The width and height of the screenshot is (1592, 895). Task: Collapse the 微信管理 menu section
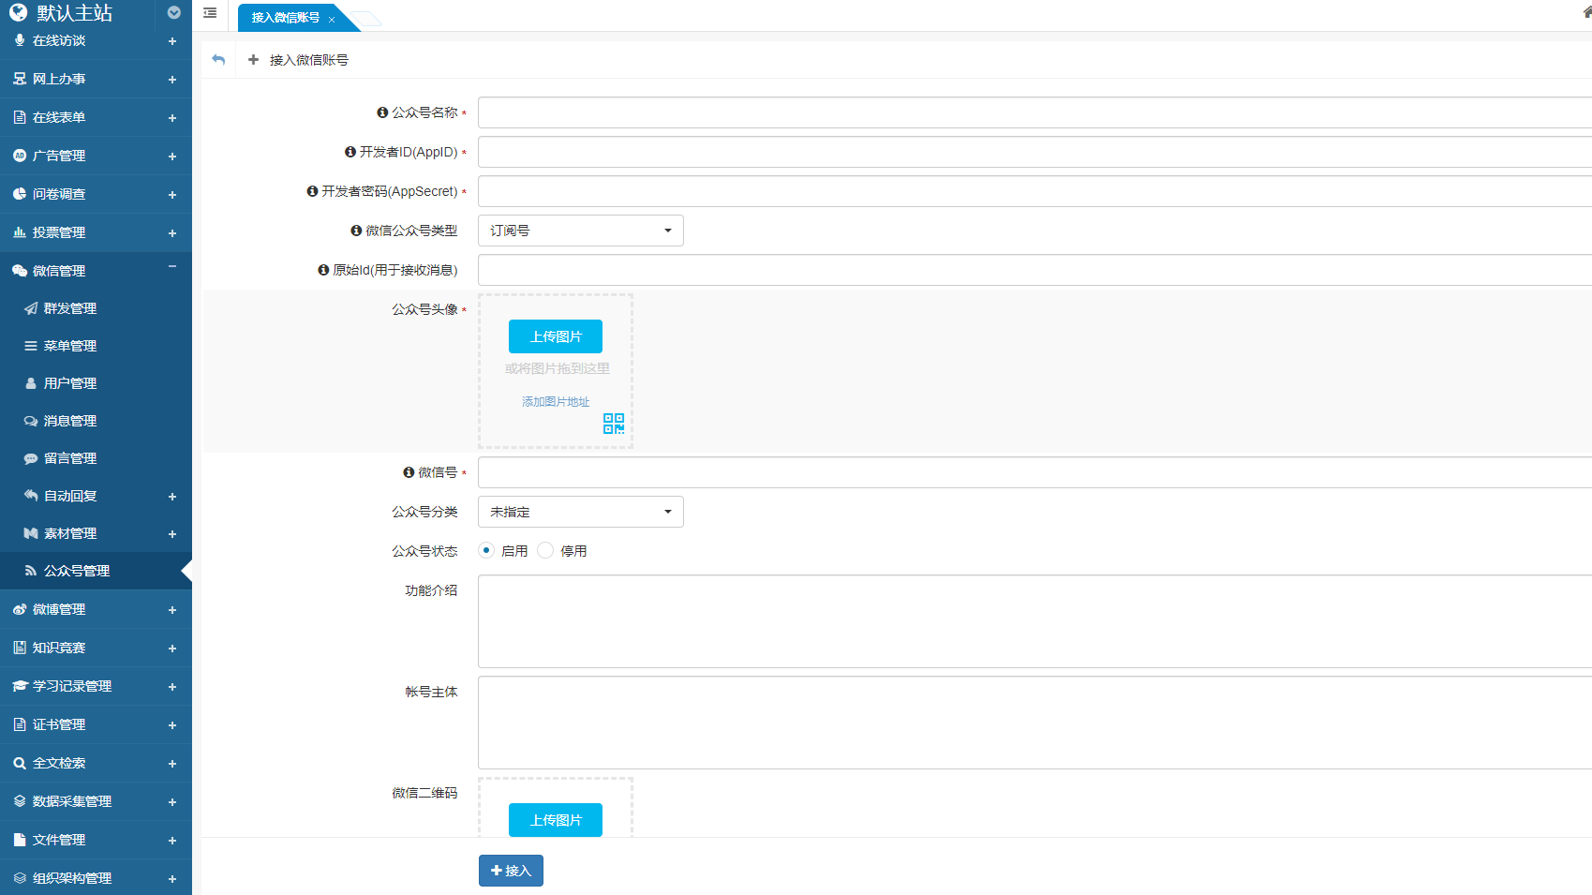171,268
